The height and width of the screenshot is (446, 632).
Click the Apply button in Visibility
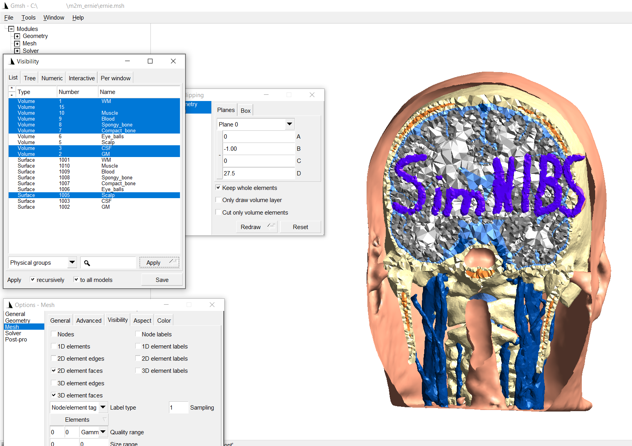pyautogui.click(x=159, y=263)
